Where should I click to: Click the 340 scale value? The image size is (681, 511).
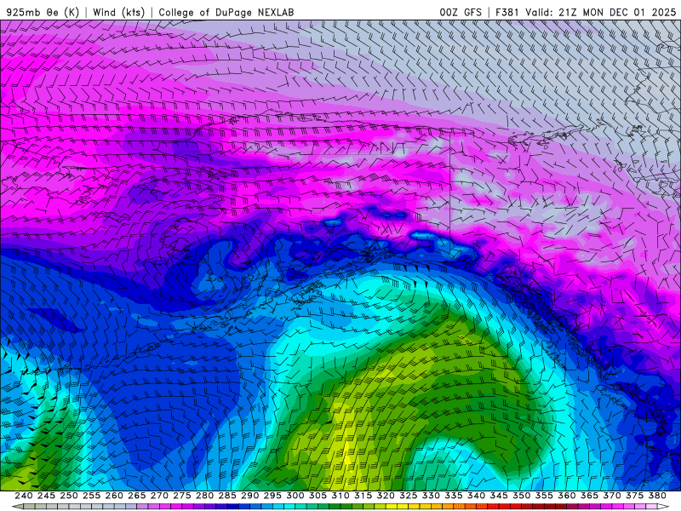(476, 496)
